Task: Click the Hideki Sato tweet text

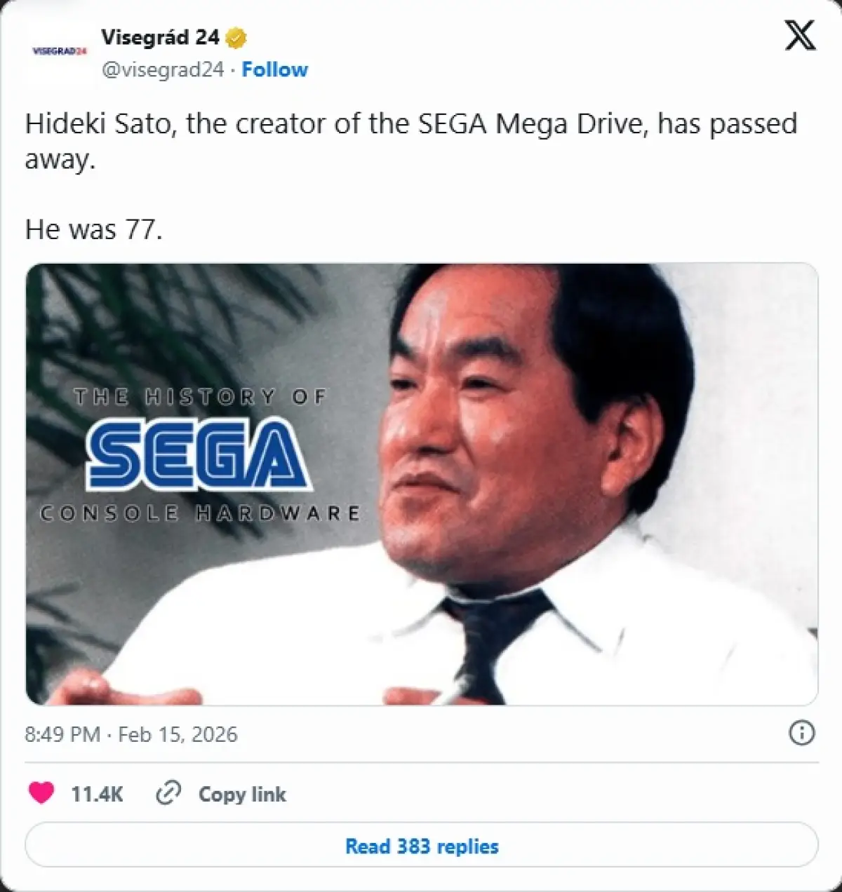Action: [411, 141]
